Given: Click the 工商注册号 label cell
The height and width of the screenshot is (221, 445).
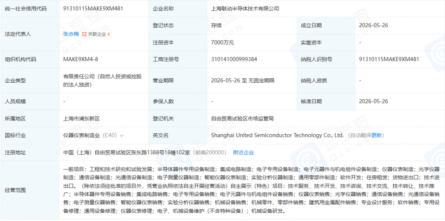Looking at the screenshot, I should pos(178,59).
